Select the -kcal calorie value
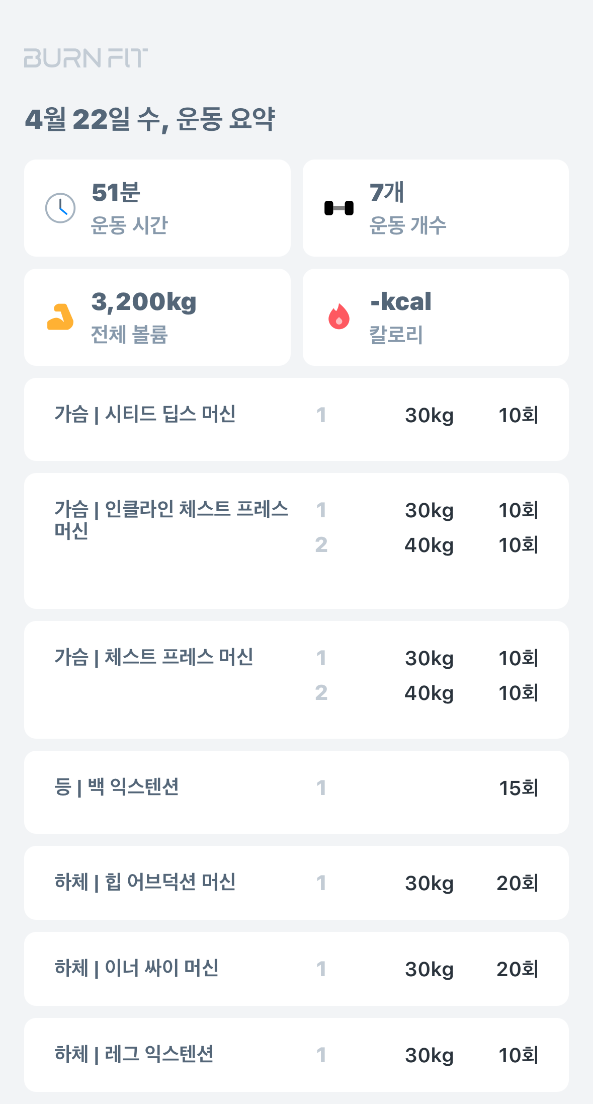This screenshot has height=1104, width=593. click(401, 301)
